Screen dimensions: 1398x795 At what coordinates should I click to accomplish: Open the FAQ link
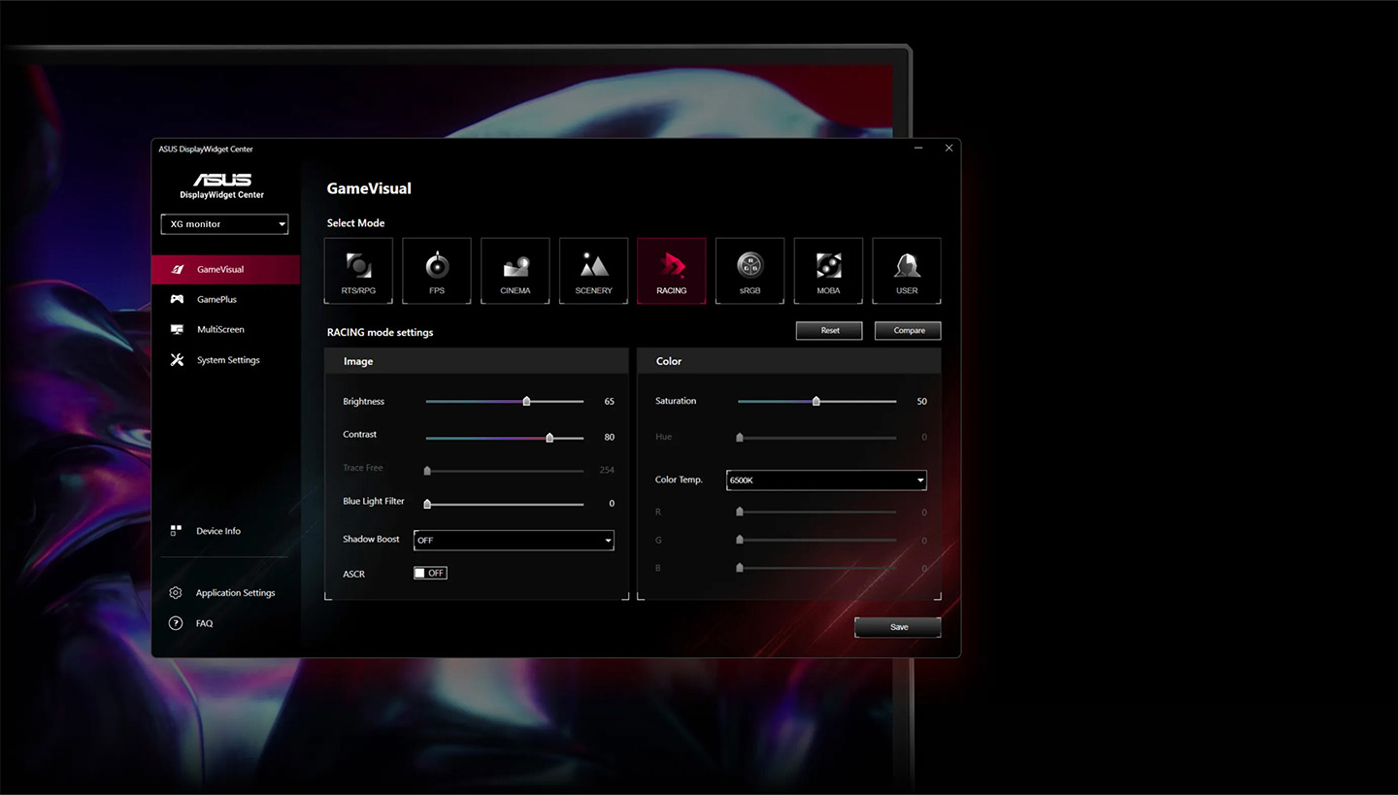point(204,623)
